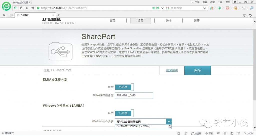This screenshot has width=256, height=136.
Task: Bookmark the page with the star icon
Action: tap(33, 8)
